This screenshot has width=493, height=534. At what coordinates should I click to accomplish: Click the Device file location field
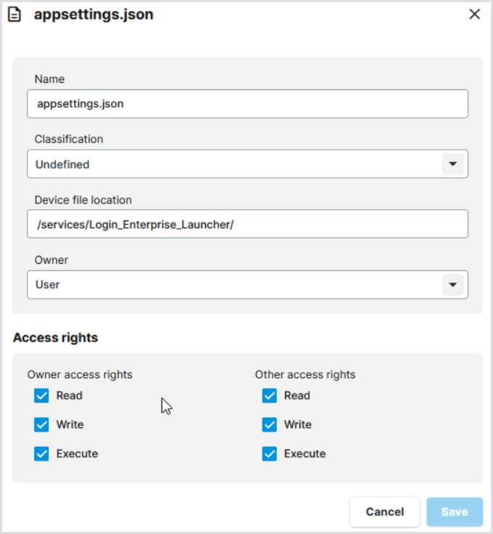coord(247,224)
